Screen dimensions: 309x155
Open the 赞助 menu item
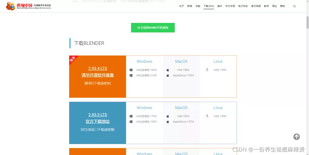click(282, 6)
